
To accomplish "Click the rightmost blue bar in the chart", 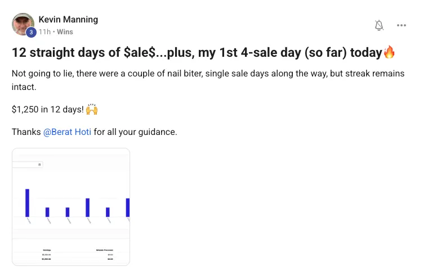I will [x=128, y=207].
